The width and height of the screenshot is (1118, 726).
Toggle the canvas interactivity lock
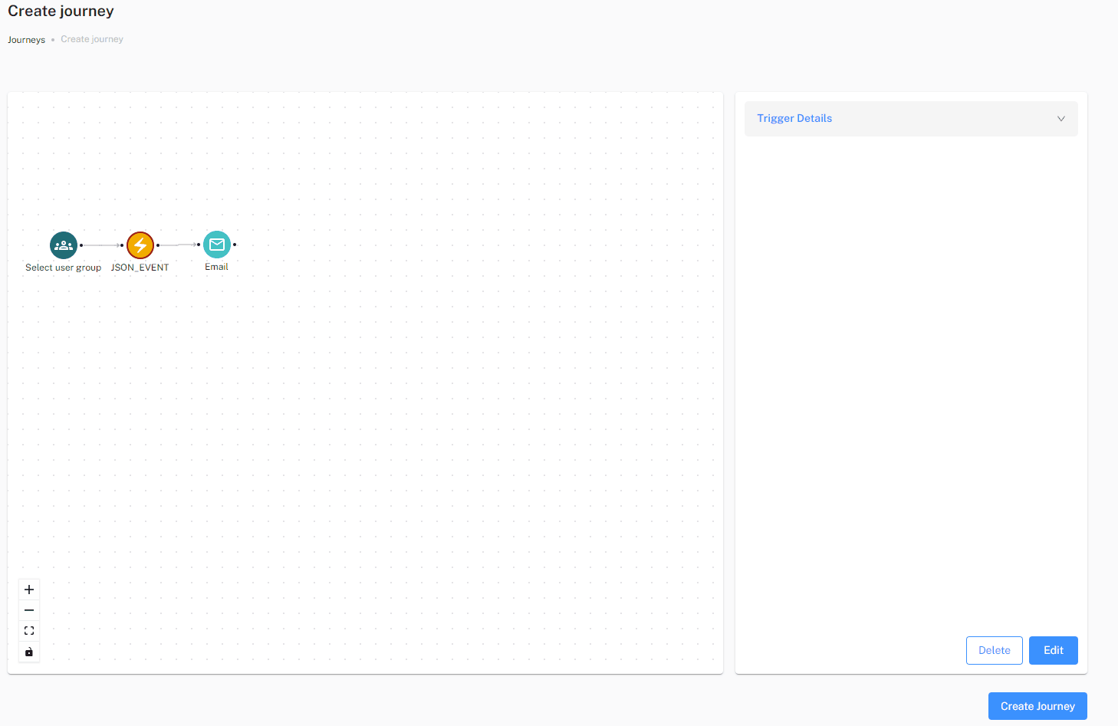29,652
